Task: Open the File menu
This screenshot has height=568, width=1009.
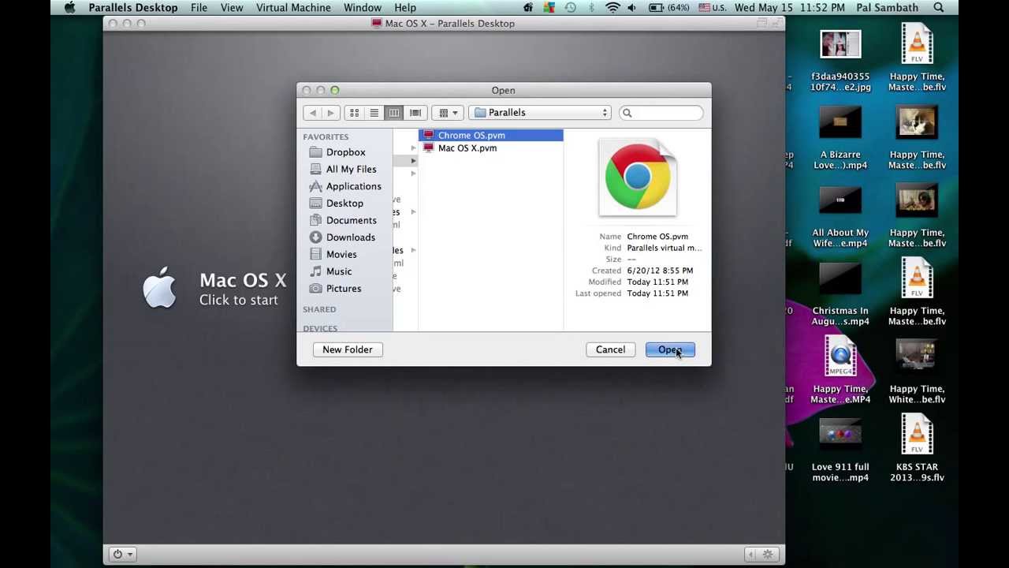Action: pyautogui.click(x=199, y=8)
